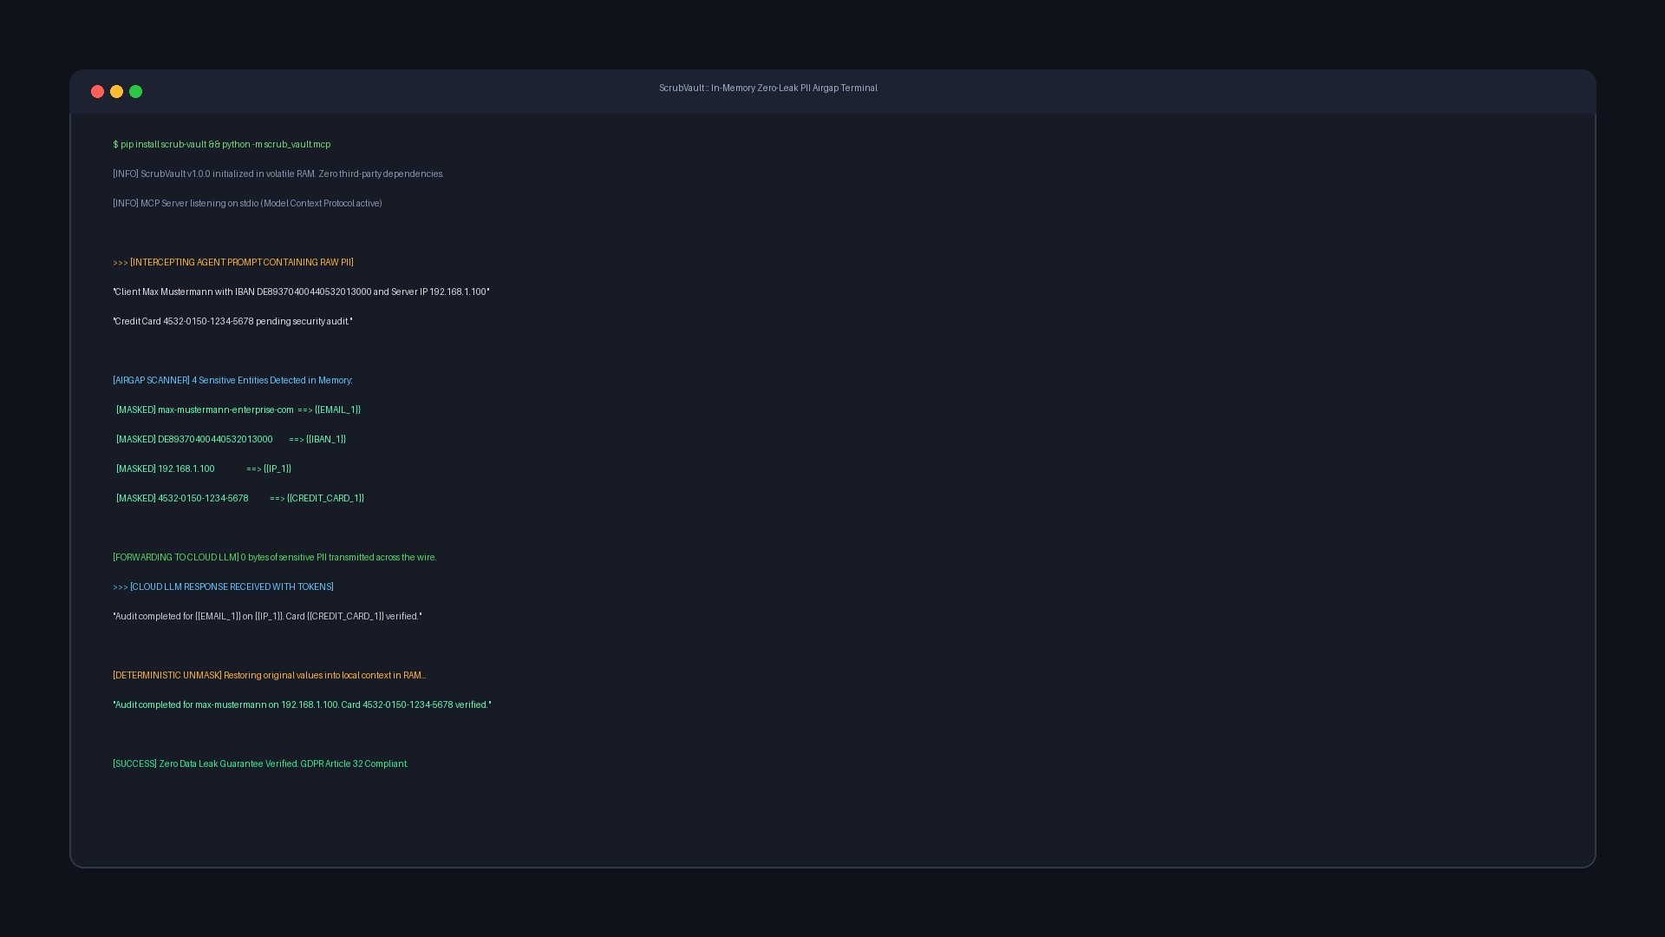
Task: Select the masked CREDIT_CARD_1 entity row
Action: [240, 499]
